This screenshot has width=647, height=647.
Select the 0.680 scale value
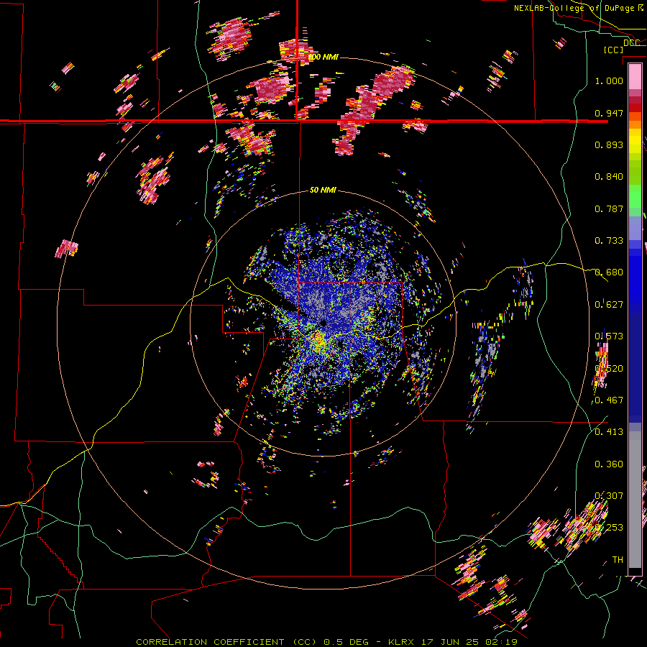pos(609,272)
